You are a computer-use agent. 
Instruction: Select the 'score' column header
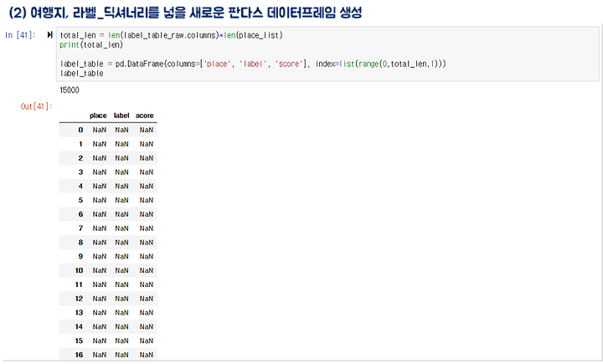tap(145, 115)
